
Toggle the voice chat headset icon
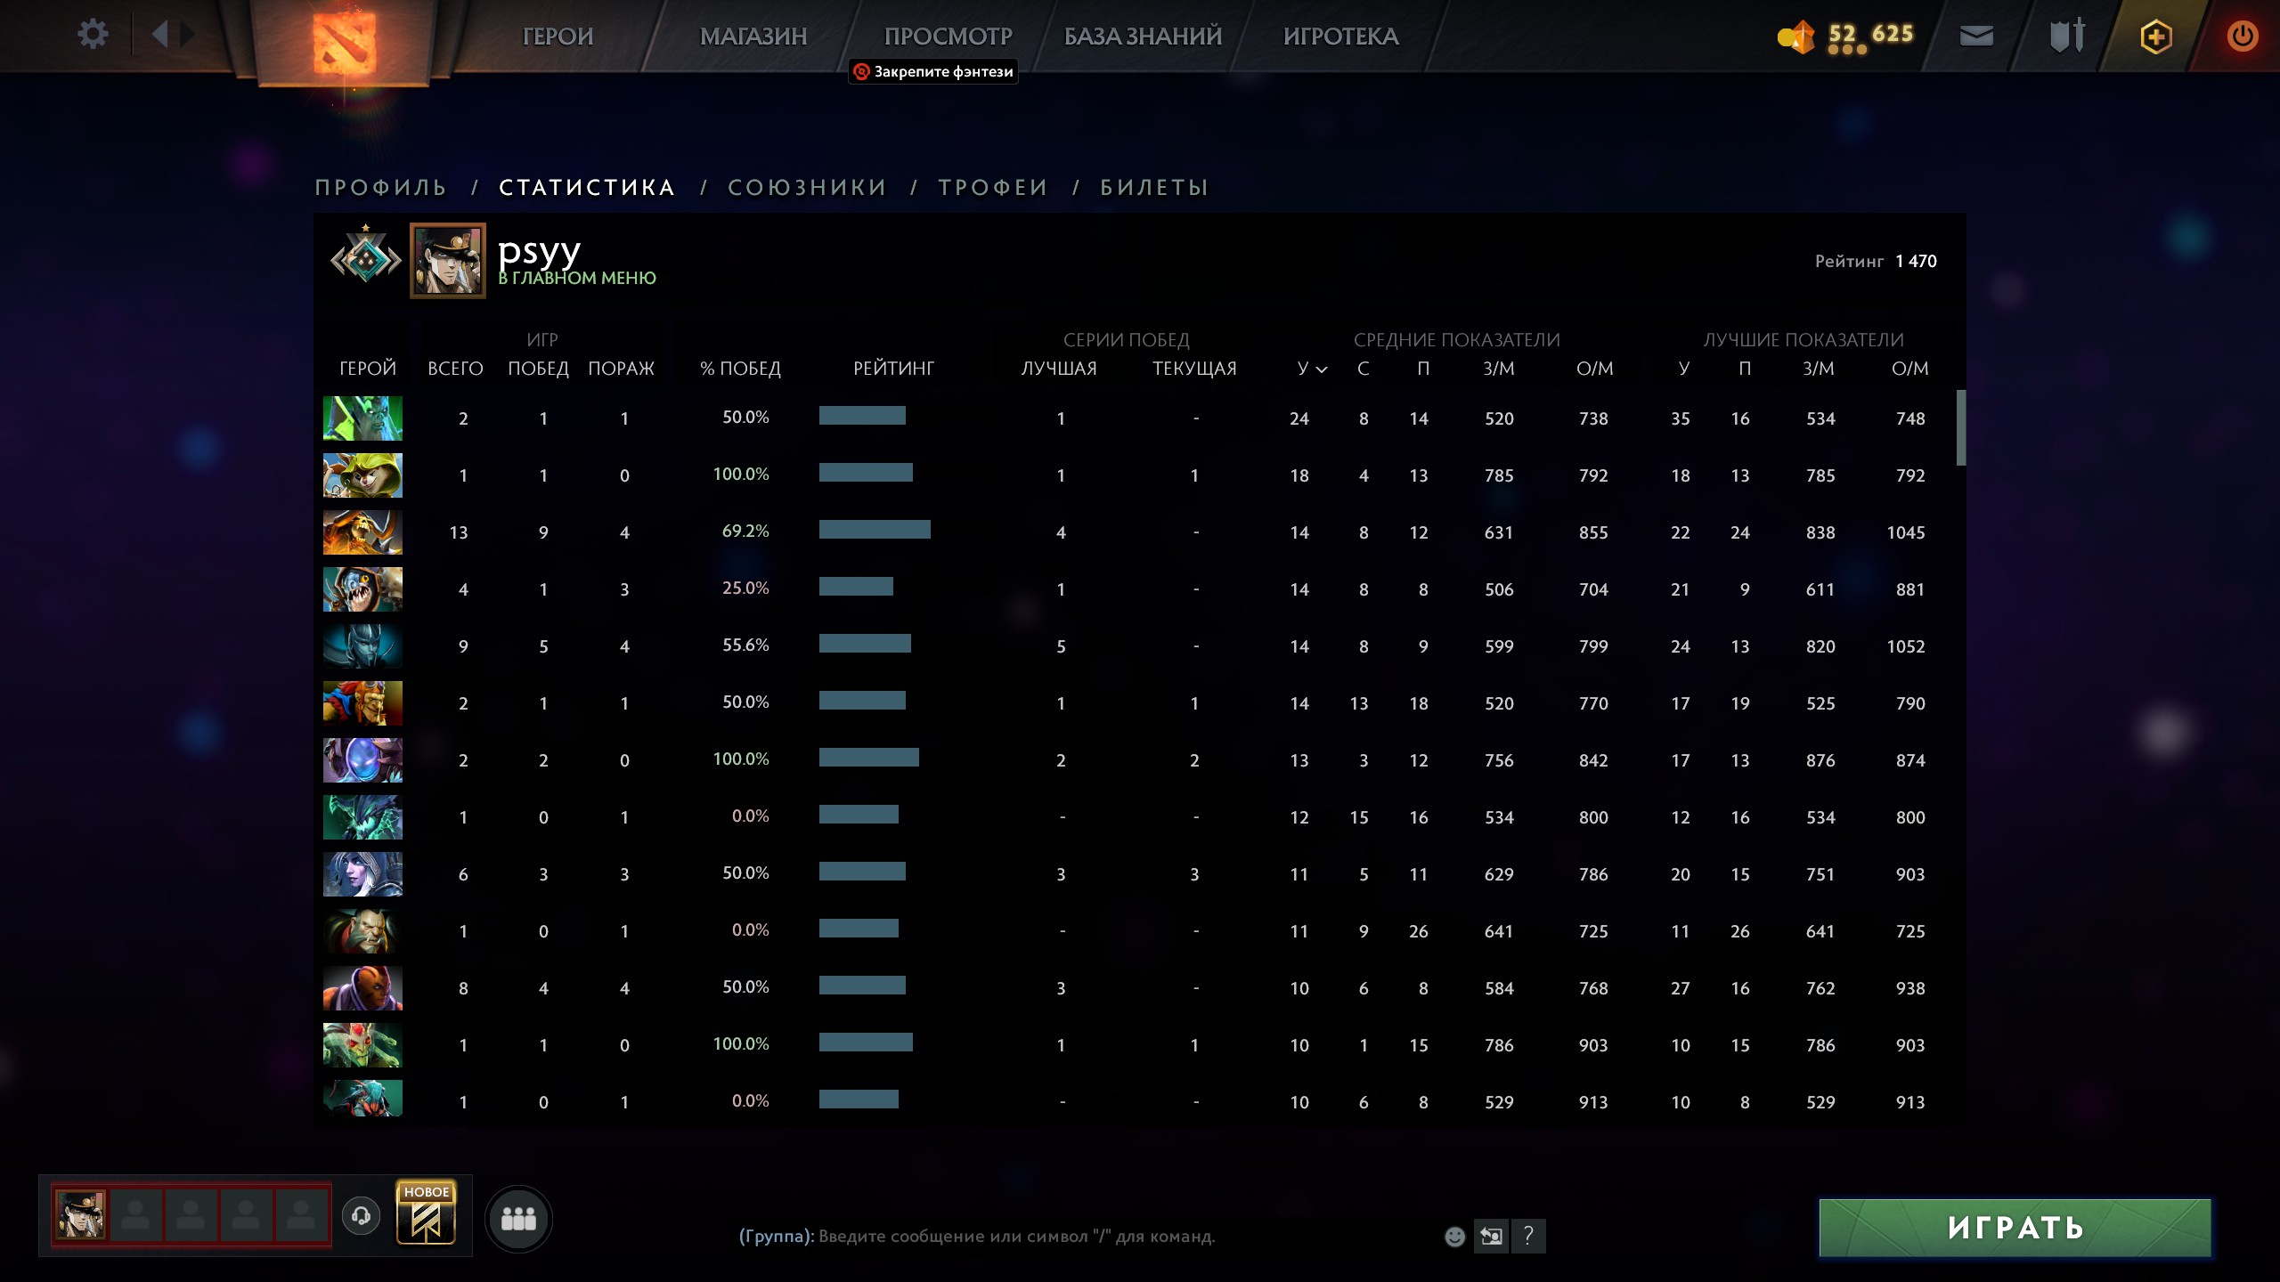point(361,1215)
